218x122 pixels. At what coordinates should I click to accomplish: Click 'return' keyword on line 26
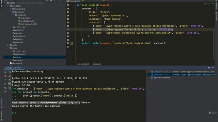pyautogui.click(x=86, y=43)
